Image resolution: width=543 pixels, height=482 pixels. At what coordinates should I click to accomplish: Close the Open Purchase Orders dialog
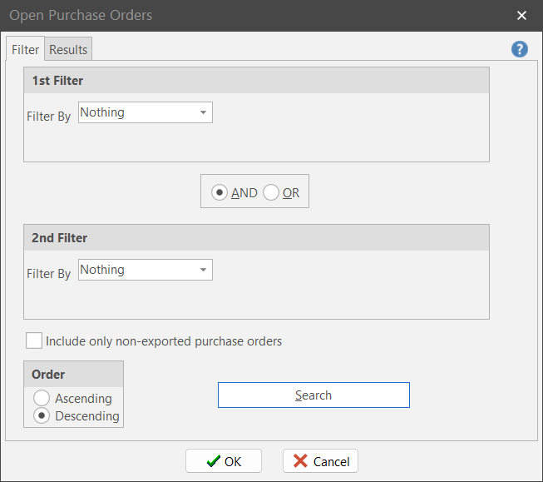pos(521,16)
